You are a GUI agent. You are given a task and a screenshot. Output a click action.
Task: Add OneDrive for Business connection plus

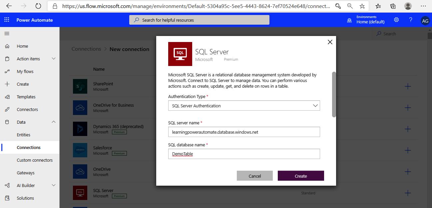408,108
